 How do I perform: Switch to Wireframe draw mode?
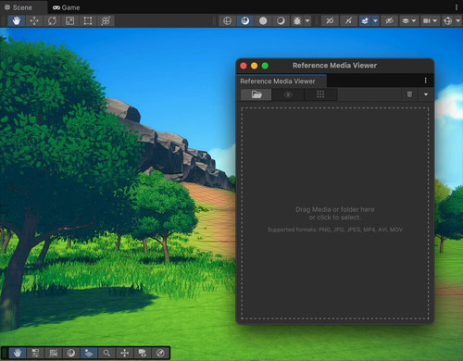(x=228, y=21)
